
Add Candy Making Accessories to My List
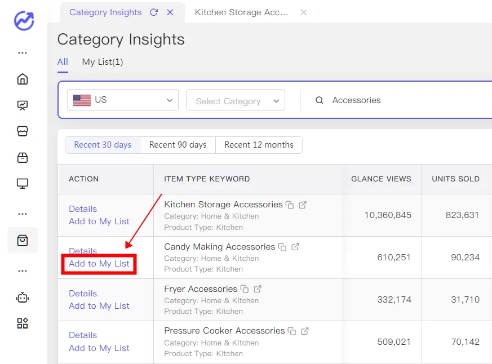[99, 264]
